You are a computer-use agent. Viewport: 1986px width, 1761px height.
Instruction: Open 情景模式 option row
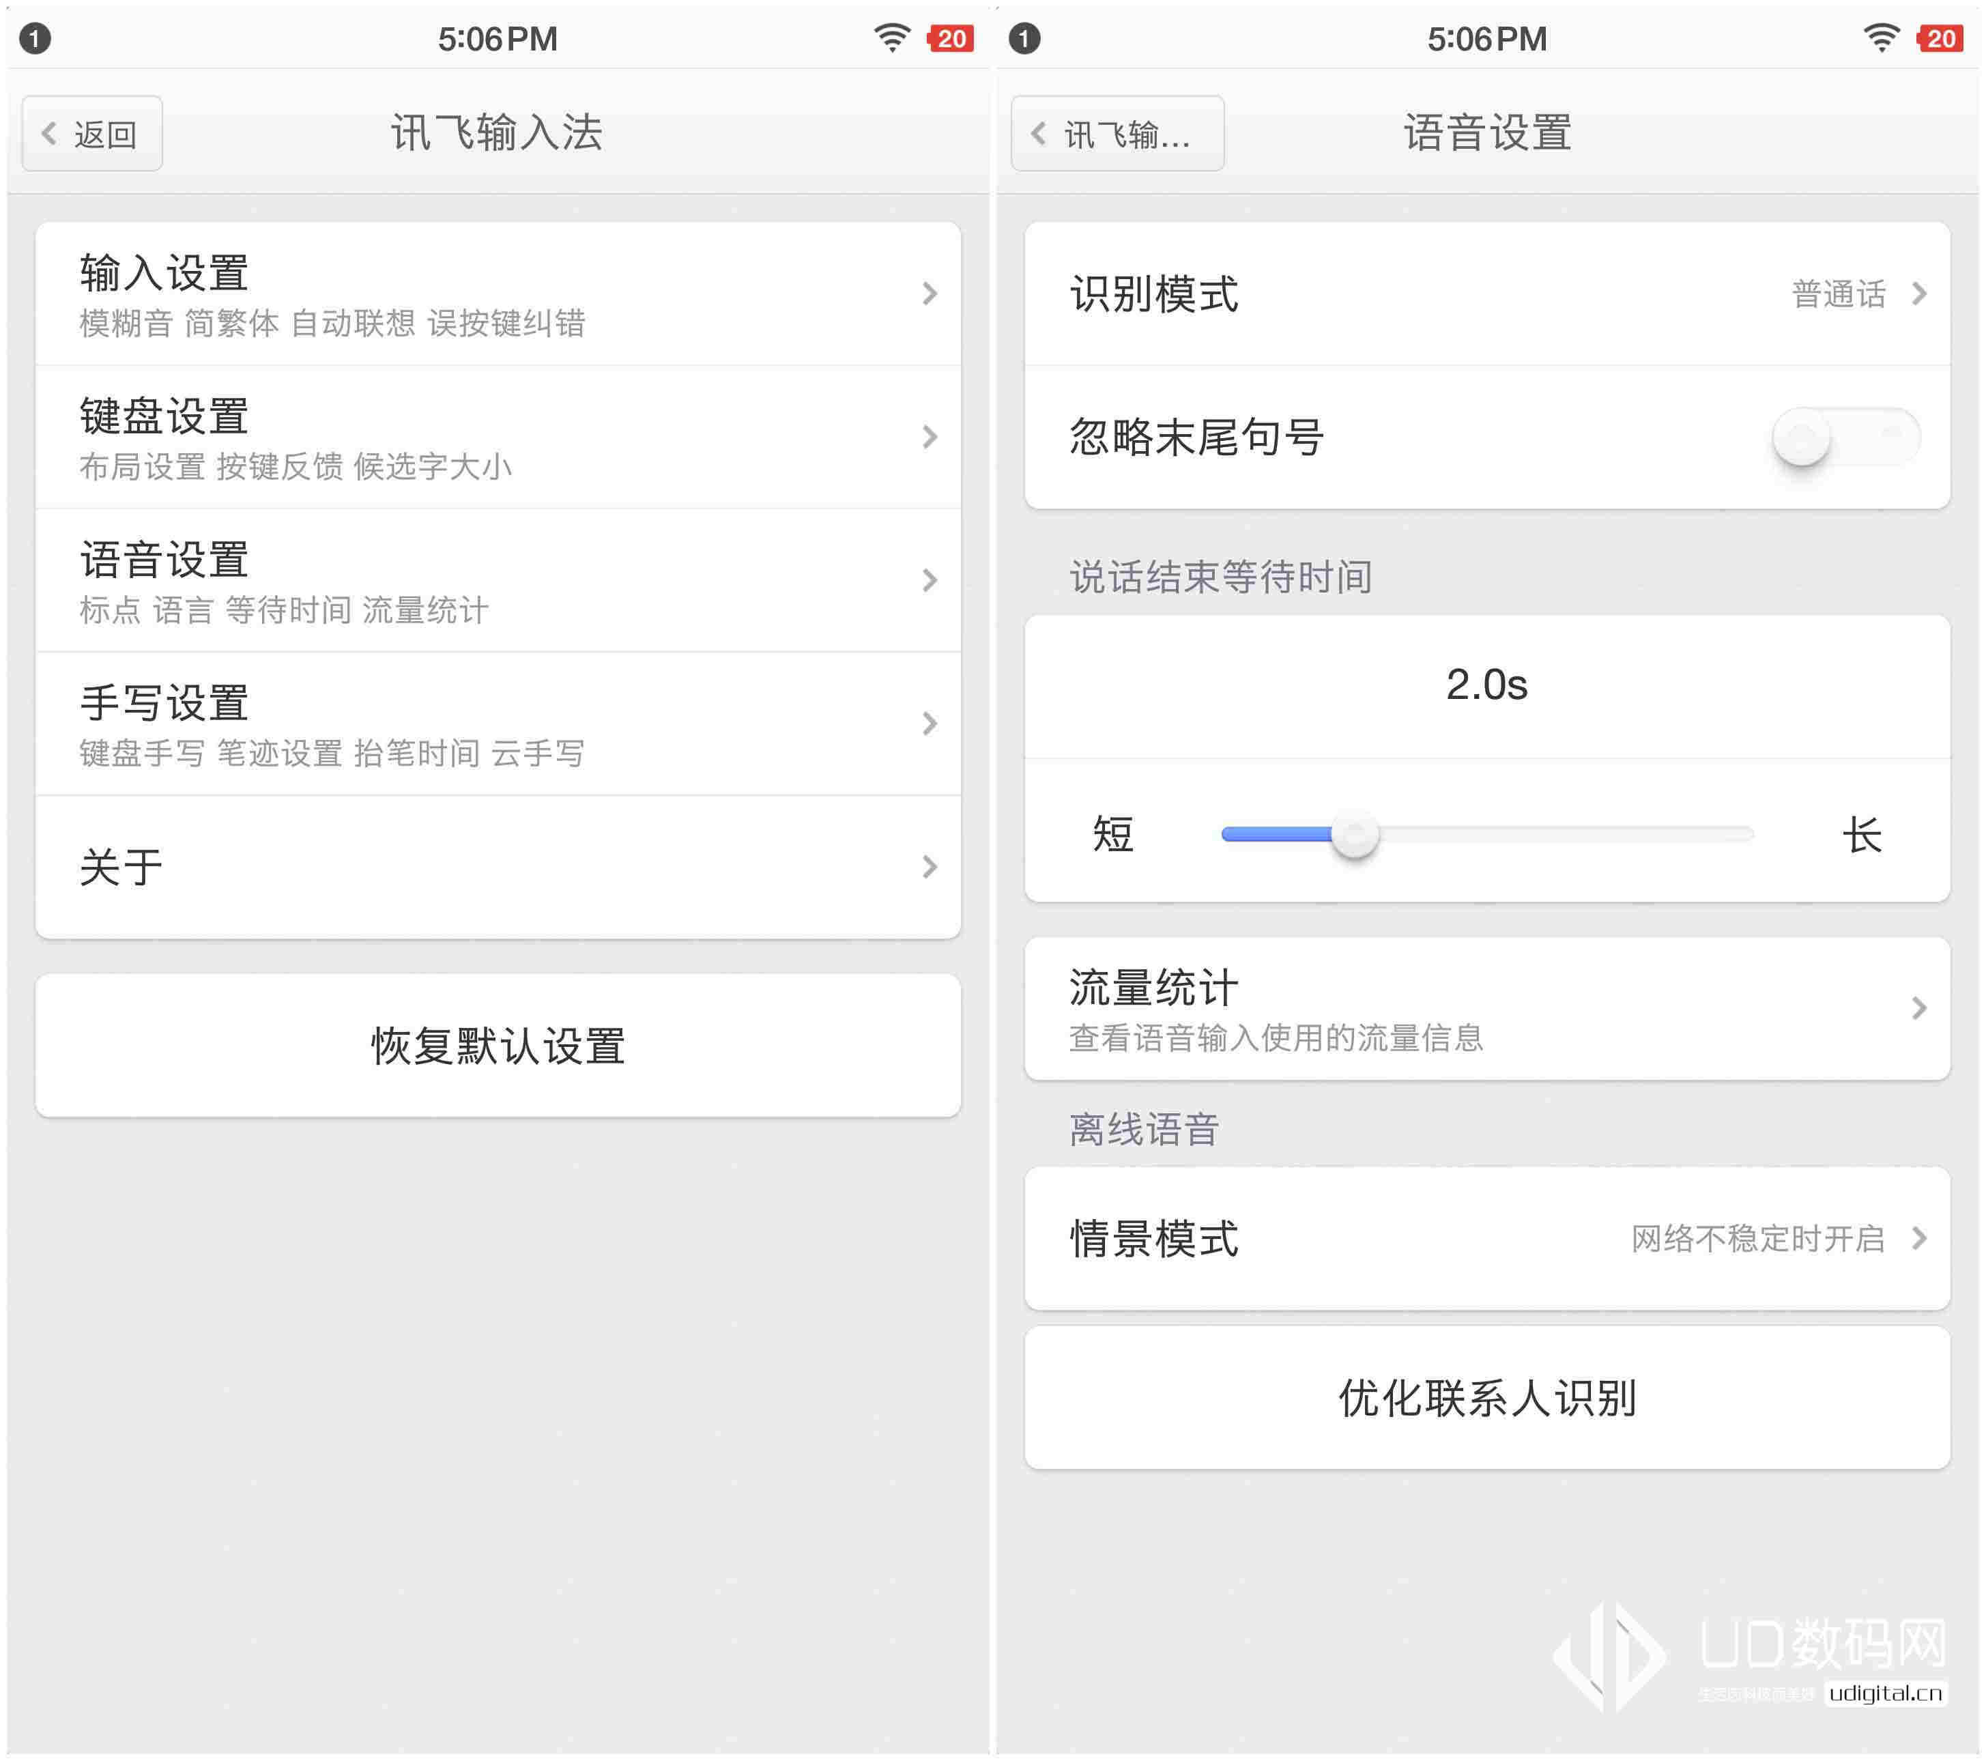click(x=1486, y=1239)
